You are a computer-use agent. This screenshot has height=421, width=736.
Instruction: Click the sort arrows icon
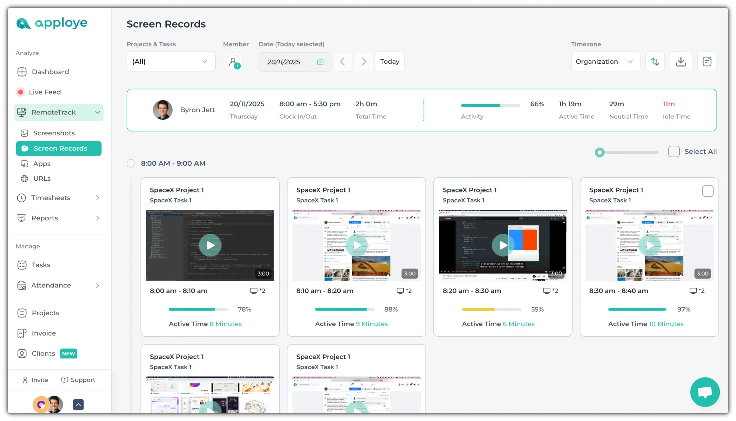click(x=655, y=61)
